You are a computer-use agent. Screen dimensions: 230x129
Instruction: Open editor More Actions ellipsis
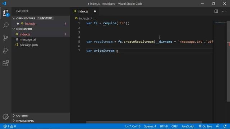pos(224,11)
